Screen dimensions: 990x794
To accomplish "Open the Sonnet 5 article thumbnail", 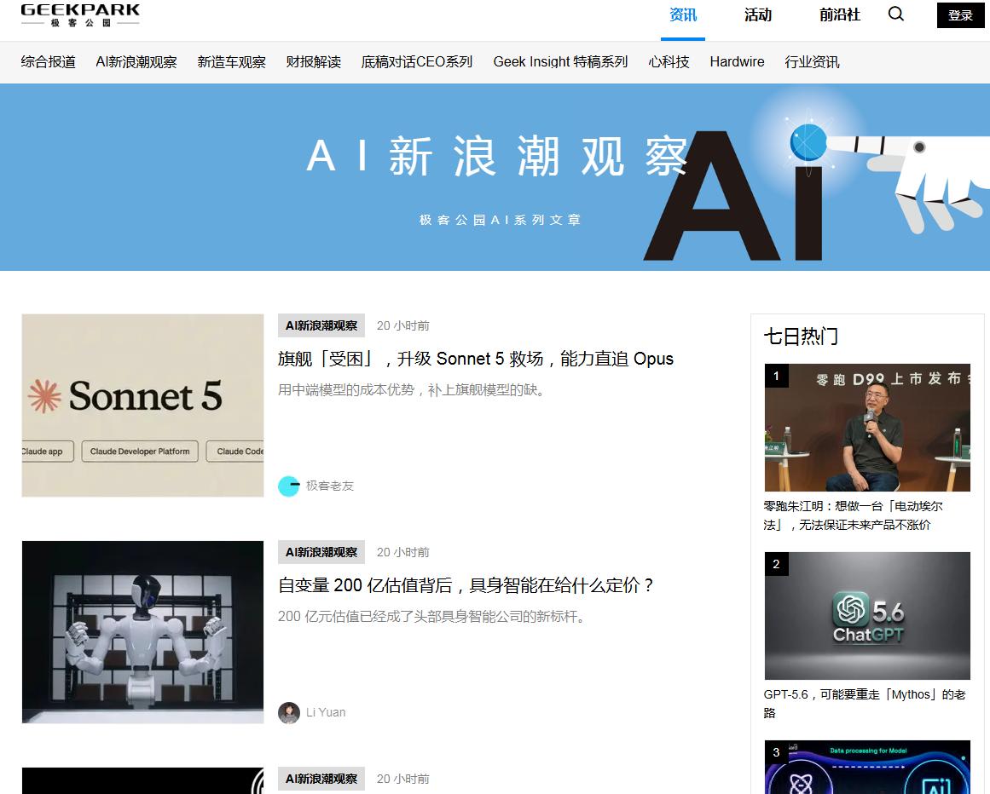I will (142, 406).
